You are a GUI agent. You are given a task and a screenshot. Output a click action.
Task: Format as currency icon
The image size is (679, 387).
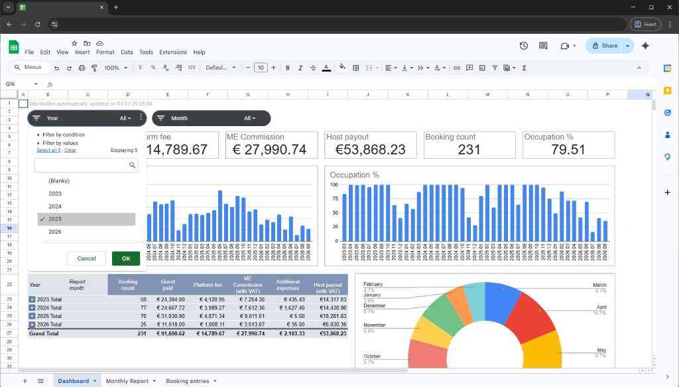(141, 68)
